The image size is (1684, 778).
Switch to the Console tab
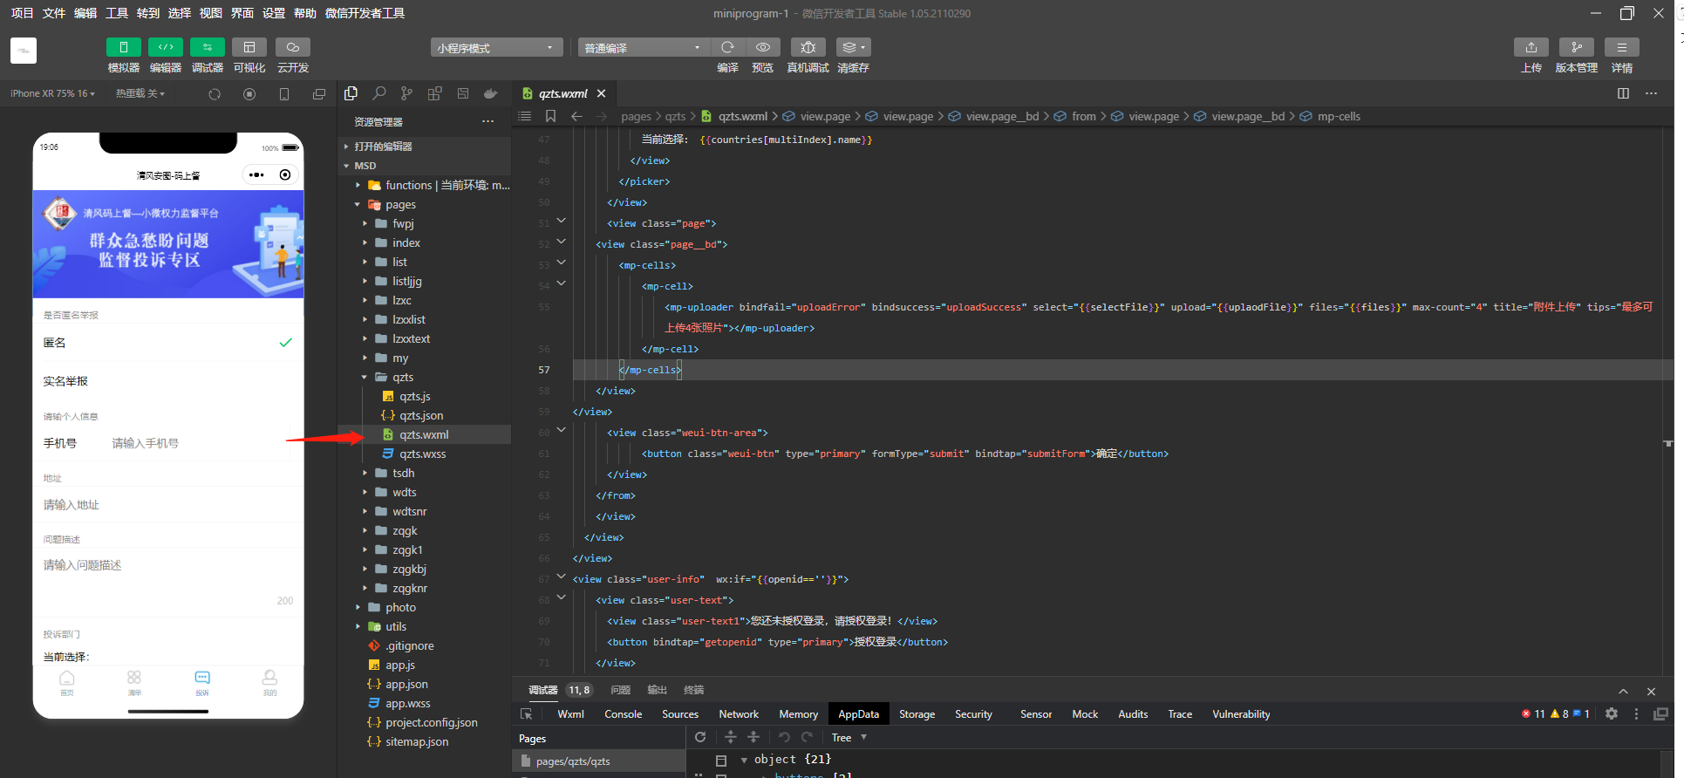623,714
